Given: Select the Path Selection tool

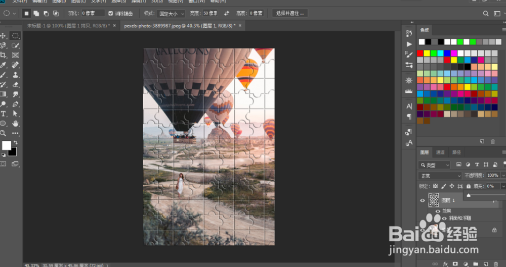Looking at the screenshot, I should tap(15, 114).
